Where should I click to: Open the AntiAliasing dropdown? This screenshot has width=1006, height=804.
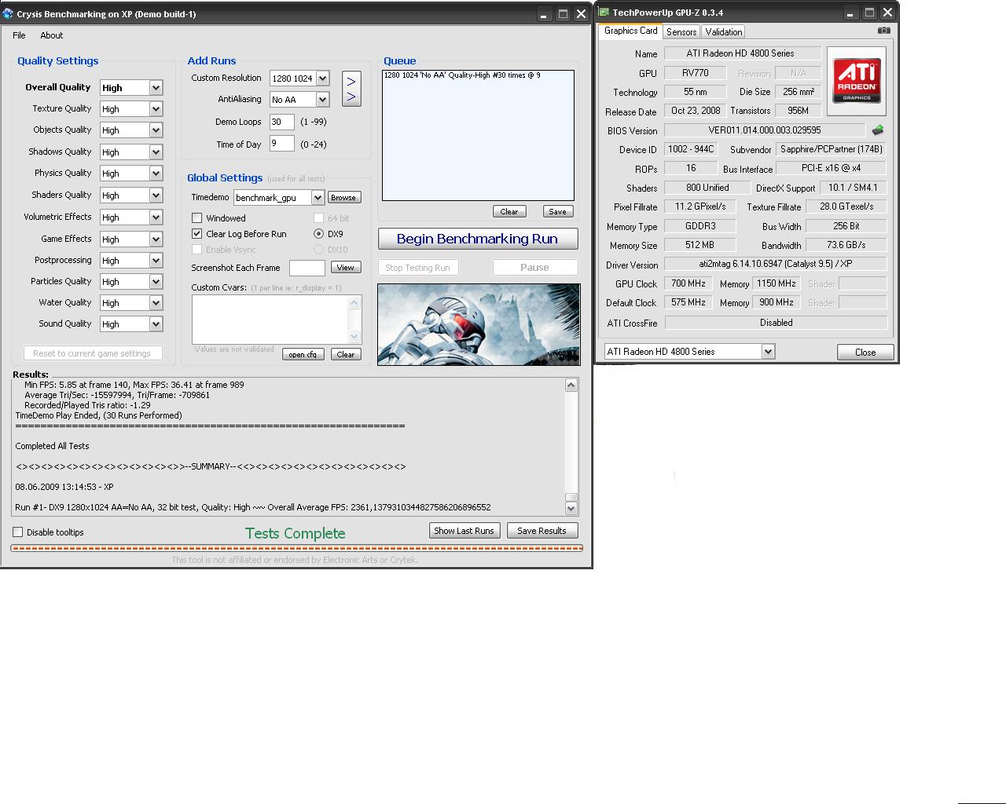[322, 100]
